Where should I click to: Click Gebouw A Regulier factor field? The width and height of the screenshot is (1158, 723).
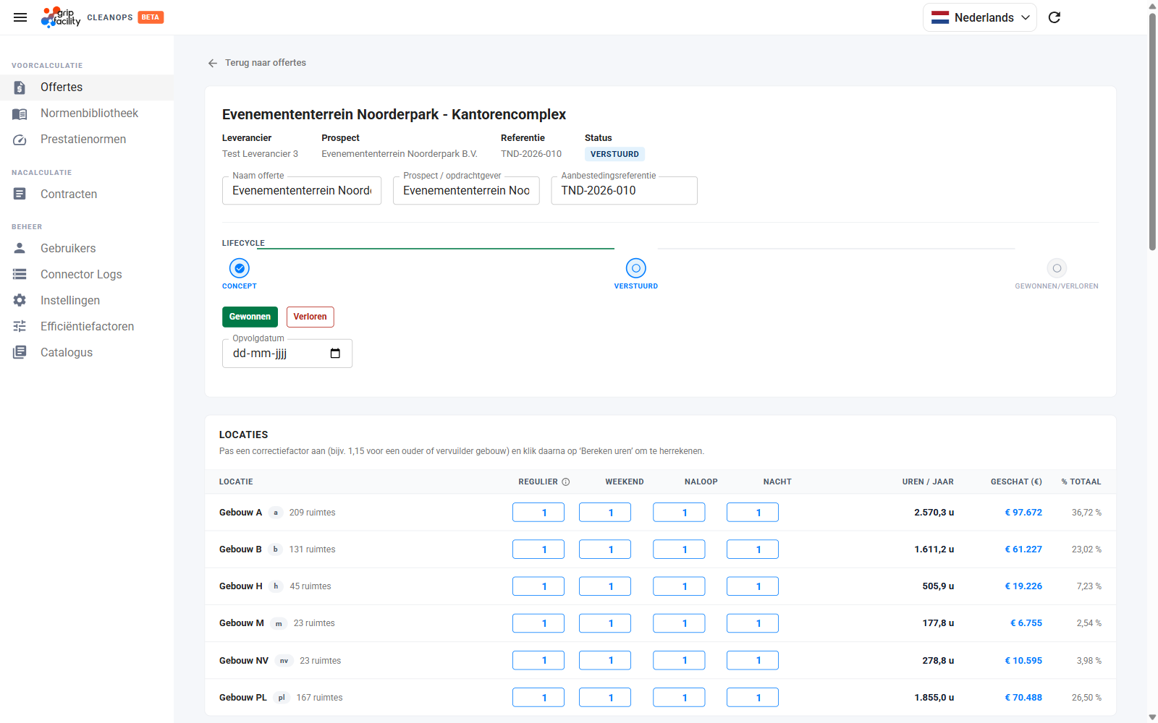[538, 513]
